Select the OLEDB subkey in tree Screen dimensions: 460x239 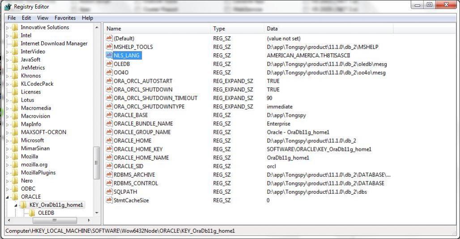coord(46,213)
